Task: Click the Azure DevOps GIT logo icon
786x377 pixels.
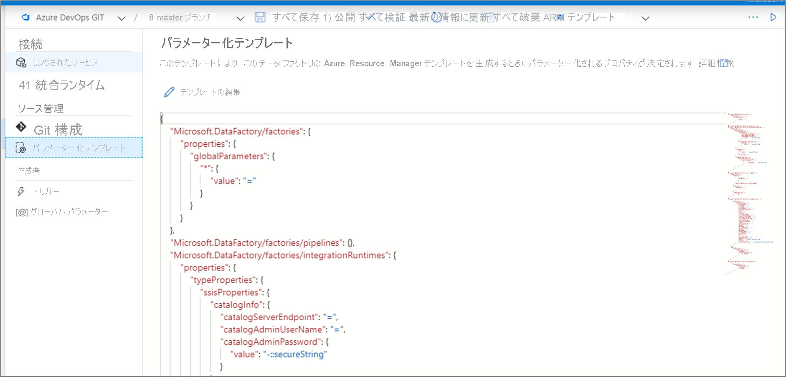Action: 25,17
